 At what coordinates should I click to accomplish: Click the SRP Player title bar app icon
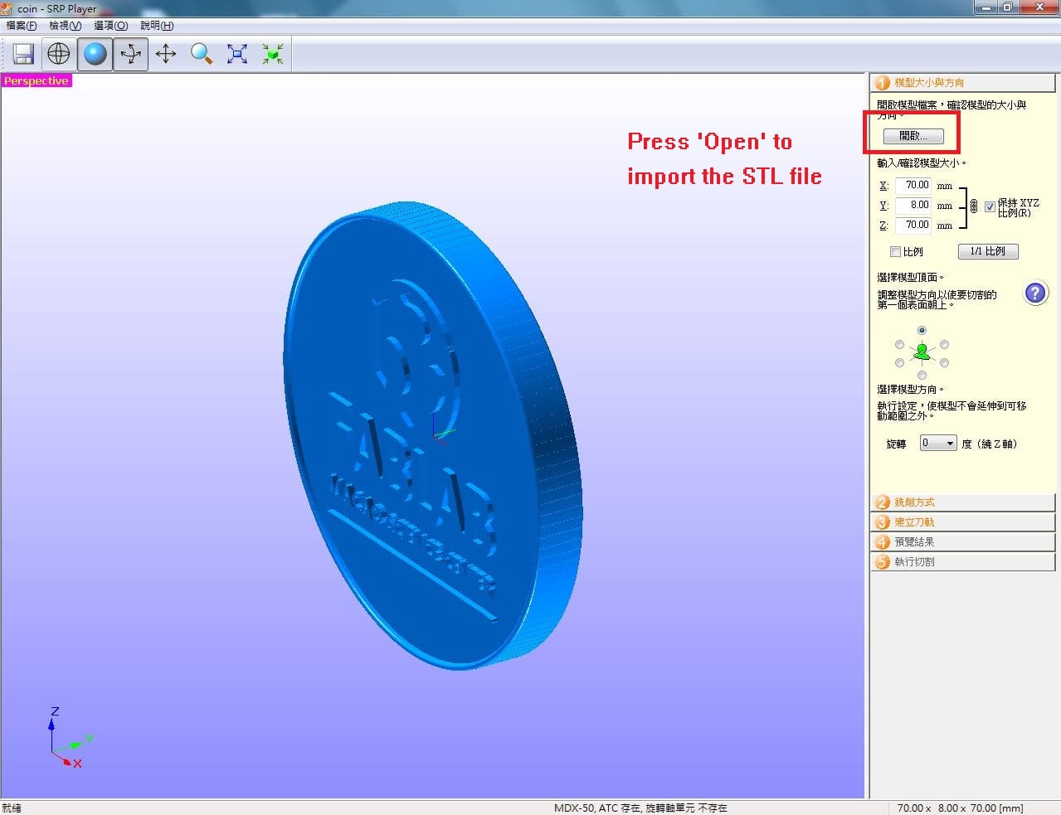click(7, 8)
